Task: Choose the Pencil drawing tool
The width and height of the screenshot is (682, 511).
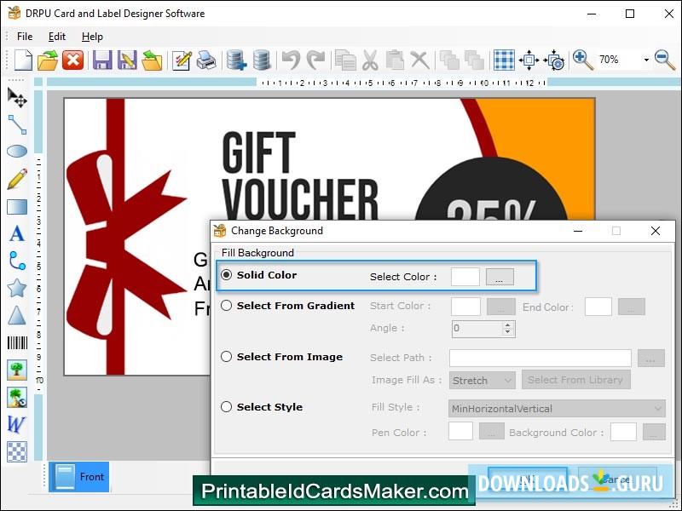Action: (17, 179)
